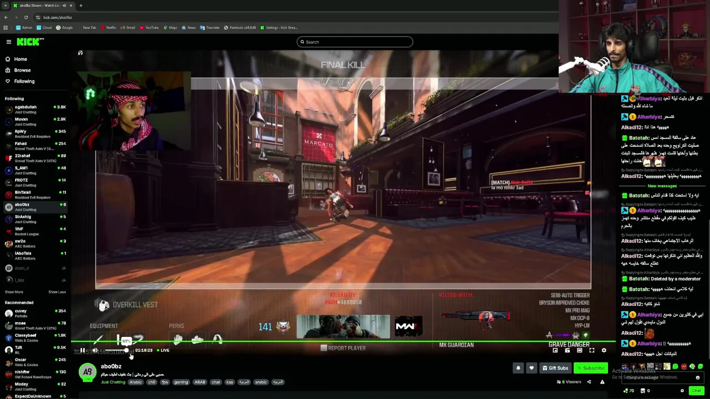Jump to New messages in chat

point(662,186)
